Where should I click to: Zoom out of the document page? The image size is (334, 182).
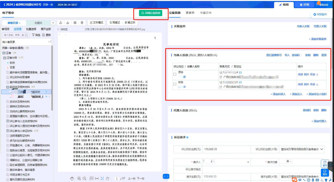pyautogui.click(x=84, y=178)
